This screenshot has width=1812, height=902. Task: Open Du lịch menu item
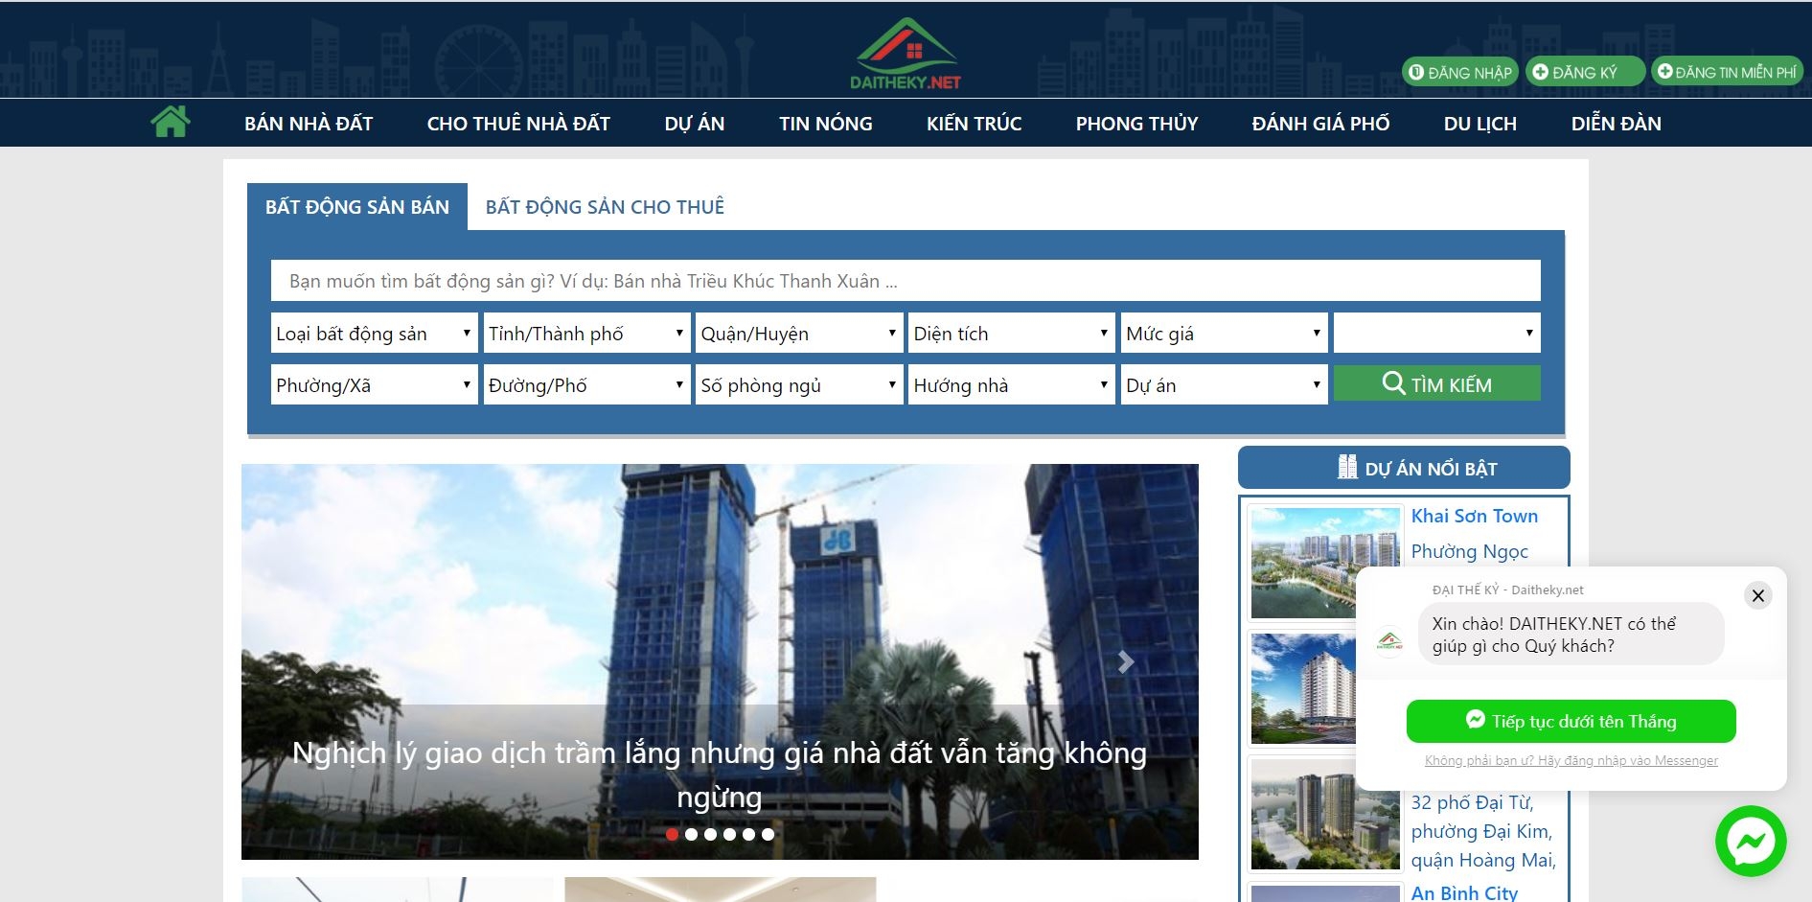1480,123
